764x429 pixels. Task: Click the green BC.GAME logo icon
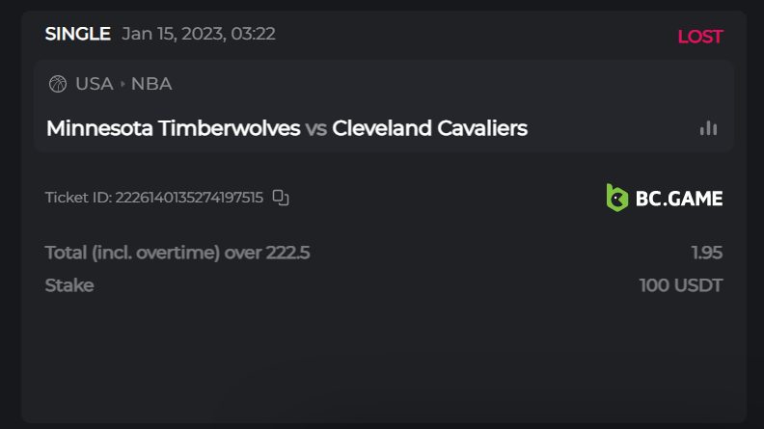click(x=616, y=198)
